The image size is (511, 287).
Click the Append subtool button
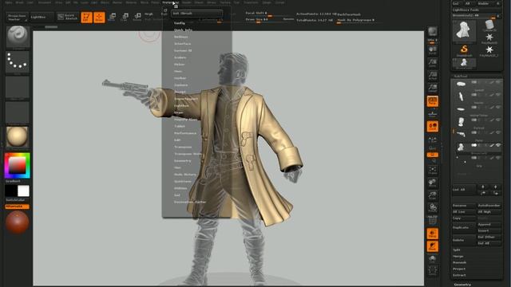click(489, 225)
